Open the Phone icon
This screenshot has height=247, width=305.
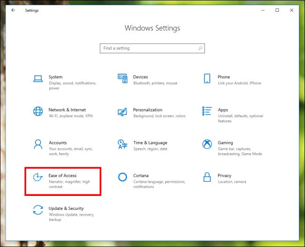click(207, 78)
